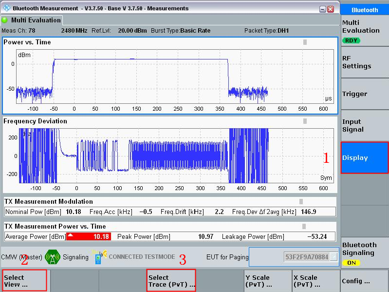Viewport: 389px width, 292px height.
Task: Open Y Scale (PvT) settings
Action: point(268,281)
